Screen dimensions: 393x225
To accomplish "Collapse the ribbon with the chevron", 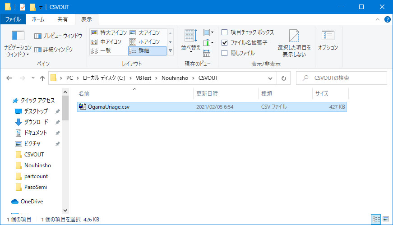I will coord(378,19).
